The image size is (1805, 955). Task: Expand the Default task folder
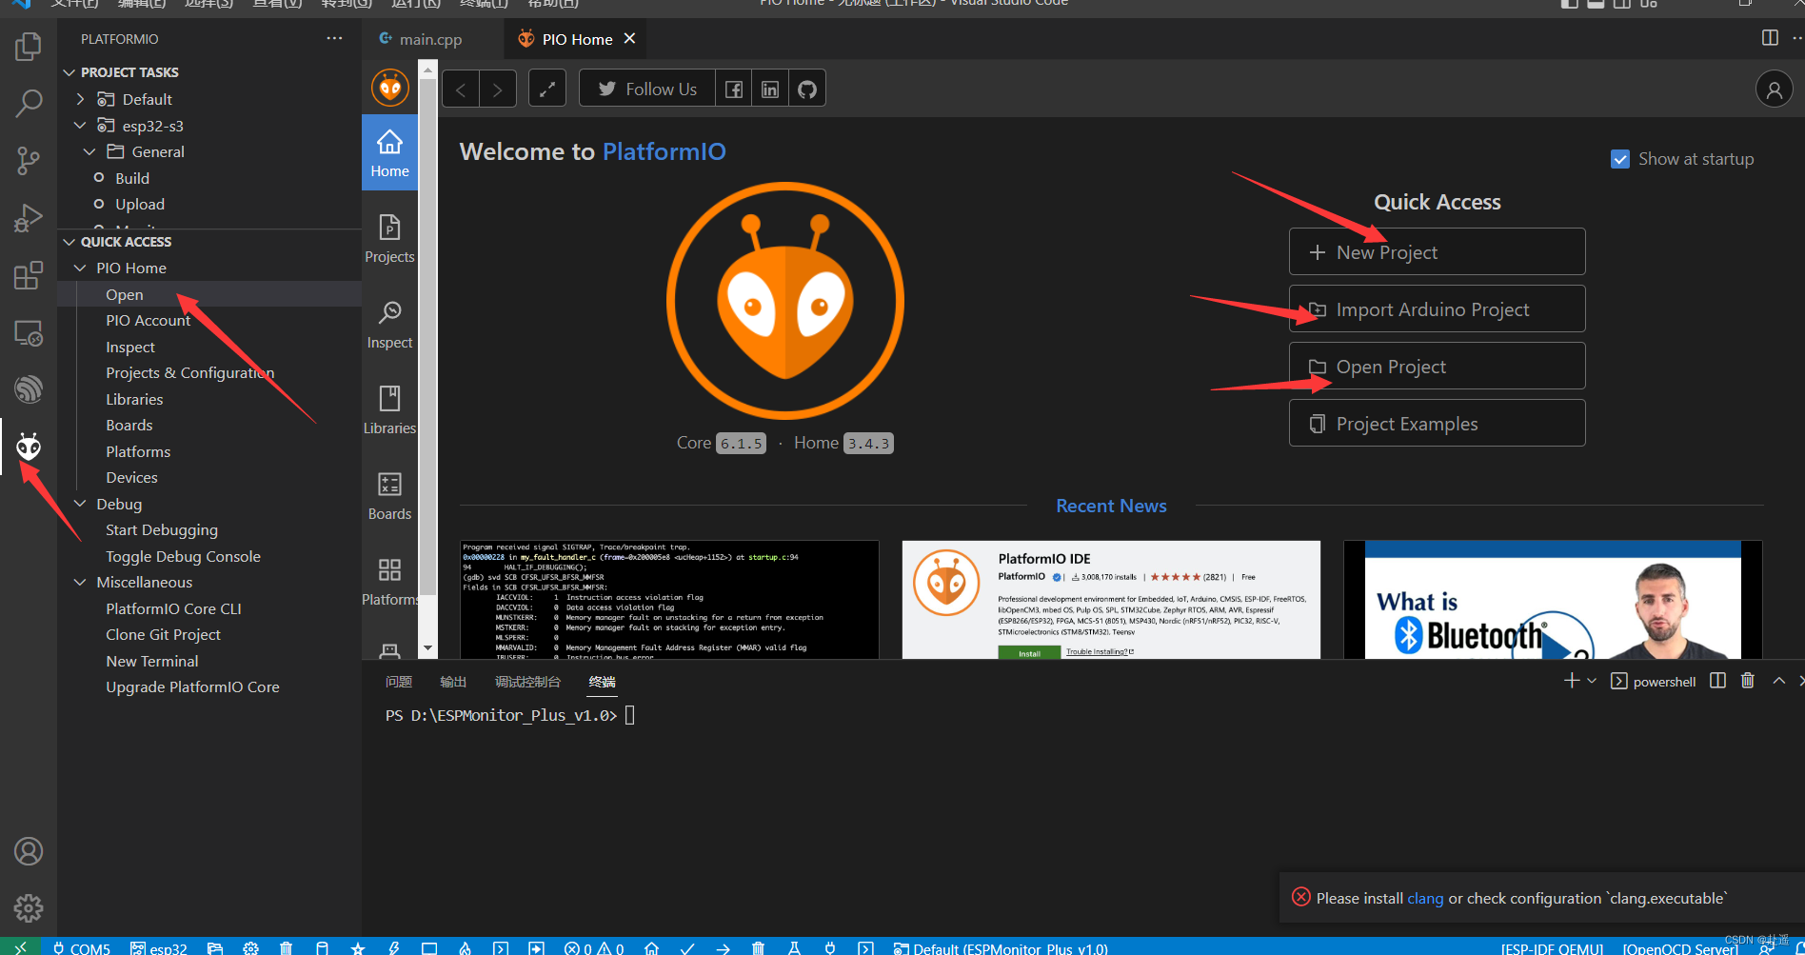pos(80,99)
